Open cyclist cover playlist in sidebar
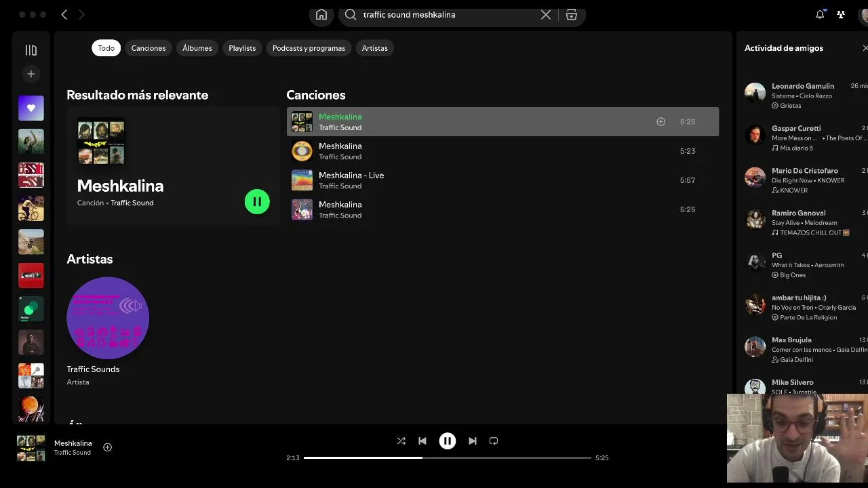The width and height of the screenshot is (868, 488). point(31,209)
